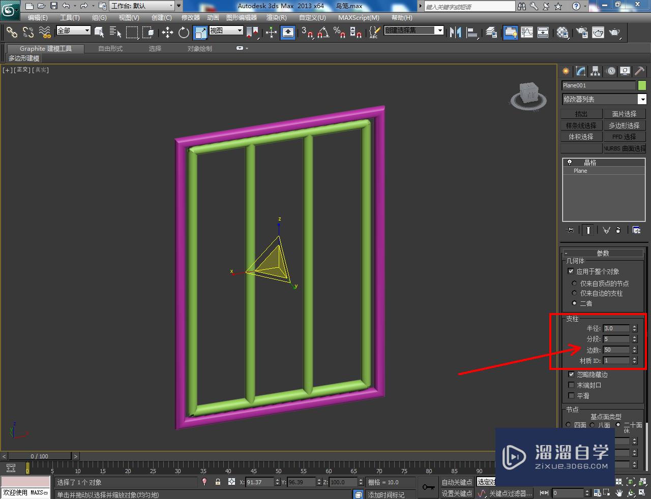Click the Align tool icon

(472, 32)
